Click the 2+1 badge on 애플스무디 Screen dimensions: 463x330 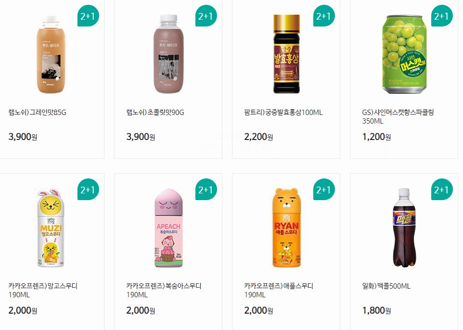click(x=324, y=189)
